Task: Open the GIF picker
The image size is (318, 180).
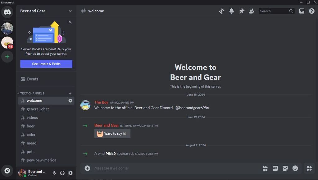Action: 275,168
